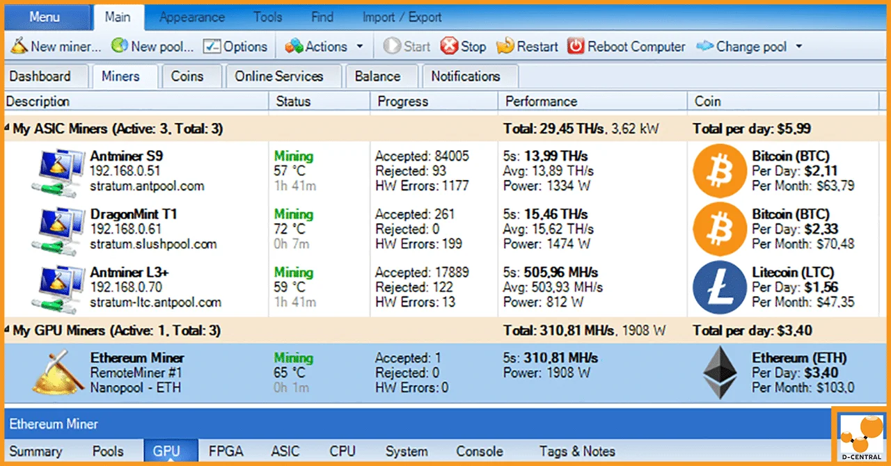Click the stratum-ltc.antpool.com pool text
891x466 pixels.
click(x=156, y=303)
